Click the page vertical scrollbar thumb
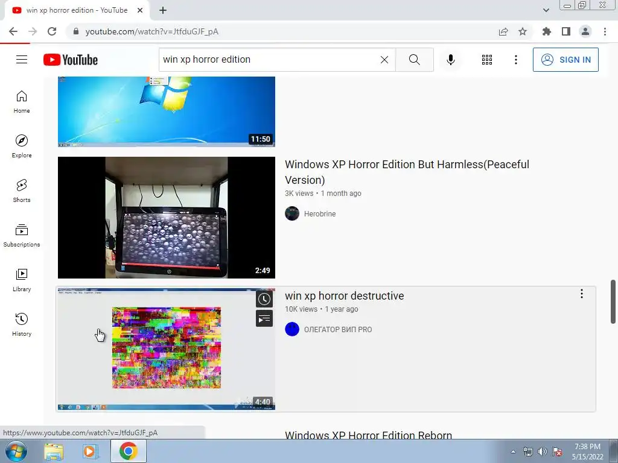Screen dimensions: 618x463 pos(613,301)
